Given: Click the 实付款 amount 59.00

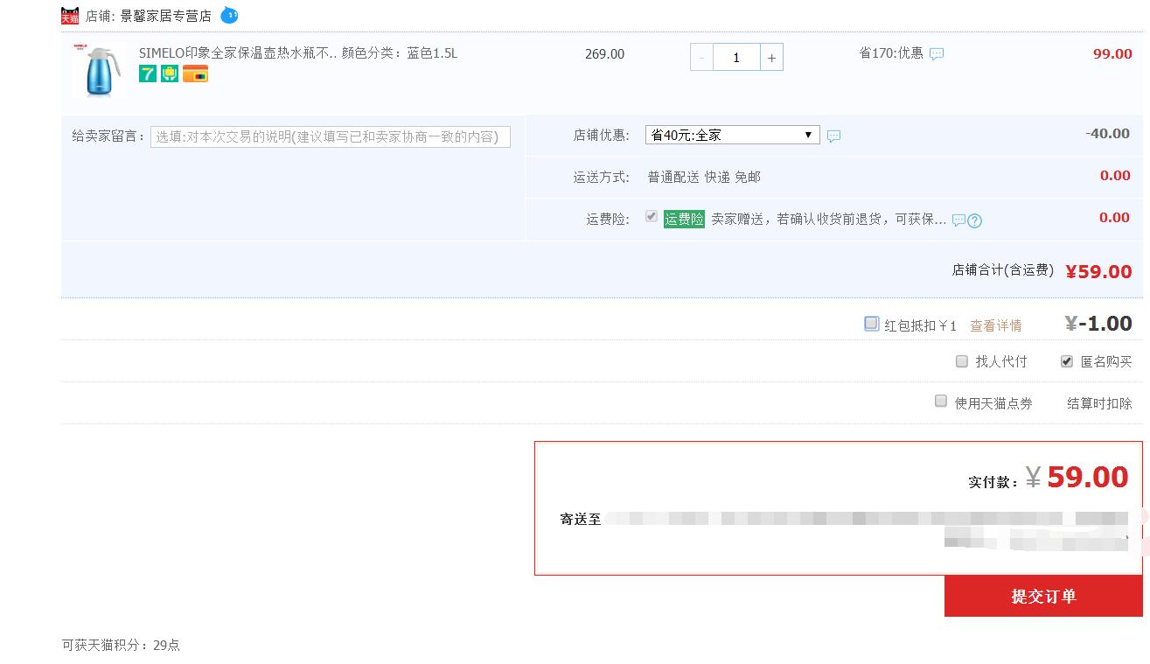Looking at the screenshot, I should click(x=1088, y=477).
